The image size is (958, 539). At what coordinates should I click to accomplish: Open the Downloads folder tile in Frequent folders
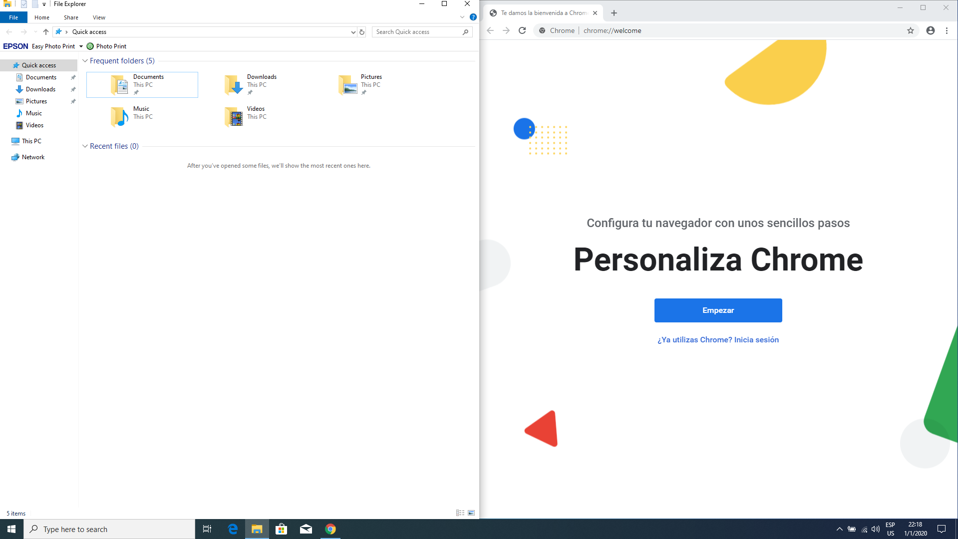pos(256,84)
